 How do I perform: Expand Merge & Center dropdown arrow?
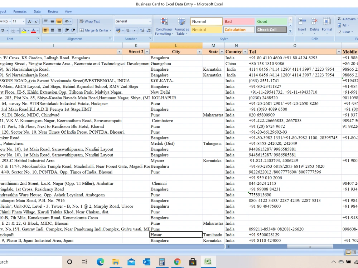[111, 30]
